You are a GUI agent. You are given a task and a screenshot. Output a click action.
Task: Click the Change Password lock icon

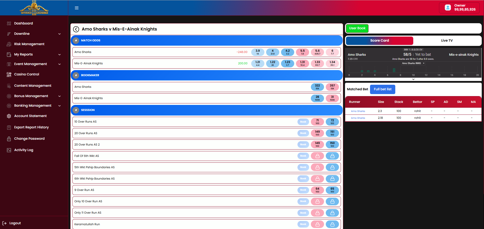(x=9, y=139)
